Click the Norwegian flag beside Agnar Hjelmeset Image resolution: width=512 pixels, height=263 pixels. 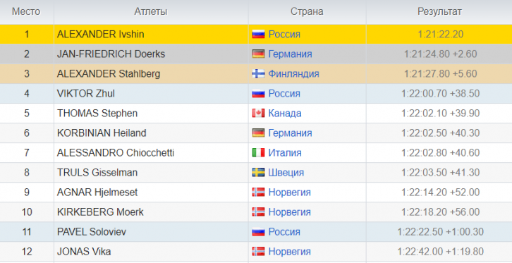258,192
